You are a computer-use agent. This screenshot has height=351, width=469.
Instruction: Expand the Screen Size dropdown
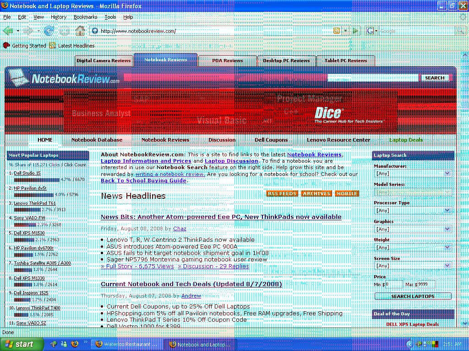(413, 266)
